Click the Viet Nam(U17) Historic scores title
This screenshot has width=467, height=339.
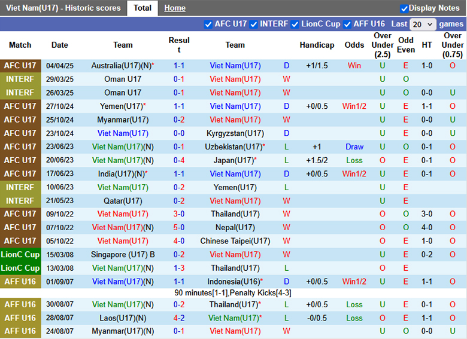63,8
